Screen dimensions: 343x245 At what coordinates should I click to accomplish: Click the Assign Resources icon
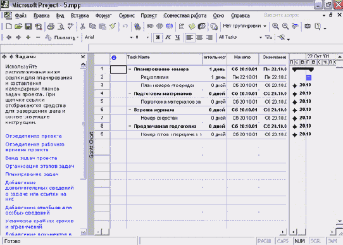click(x=202, y=27)
